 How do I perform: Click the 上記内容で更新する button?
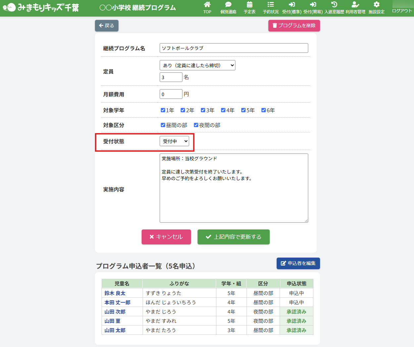233,237
